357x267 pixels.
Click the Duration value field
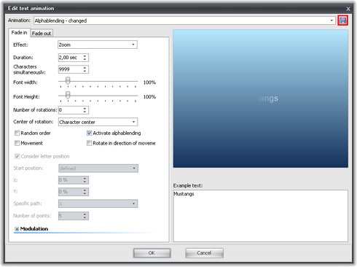(x=70, y=58)
